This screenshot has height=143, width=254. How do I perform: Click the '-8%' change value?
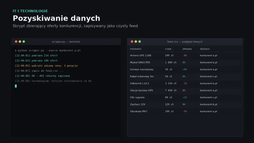pyautogui.click(x=185, y=55)
